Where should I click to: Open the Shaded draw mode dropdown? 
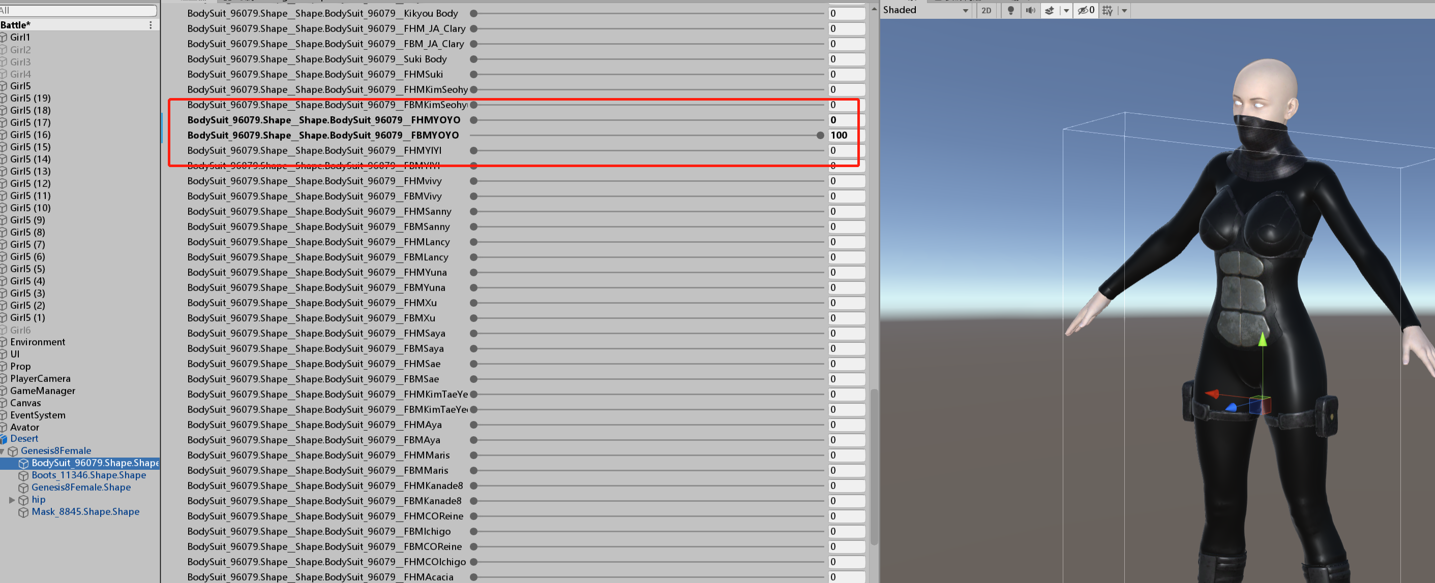coord(925,10)
